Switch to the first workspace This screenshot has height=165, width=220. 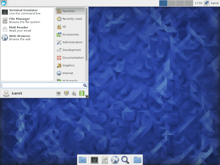tap(163, 3)
